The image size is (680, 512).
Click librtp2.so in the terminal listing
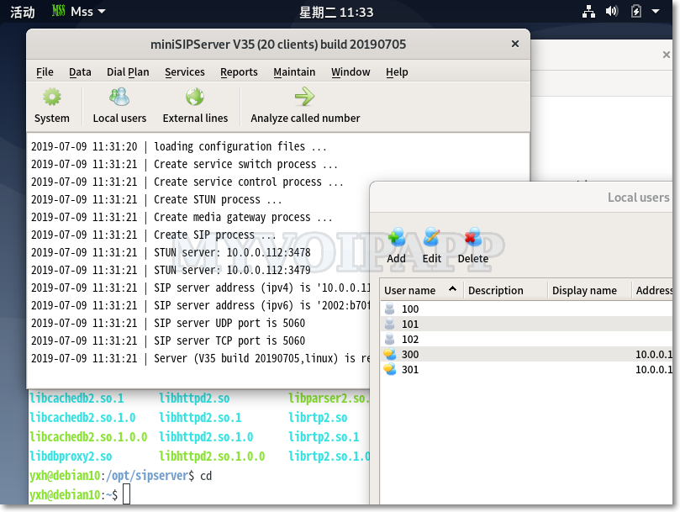[x=318, y=418]
